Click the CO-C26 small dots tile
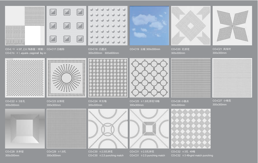The height and width of the screenshot is (163, 258). 191,78
